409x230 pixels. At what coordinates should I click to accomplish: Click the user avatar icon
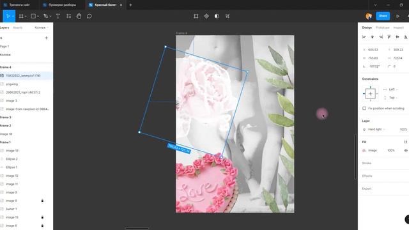coord(369,16)
